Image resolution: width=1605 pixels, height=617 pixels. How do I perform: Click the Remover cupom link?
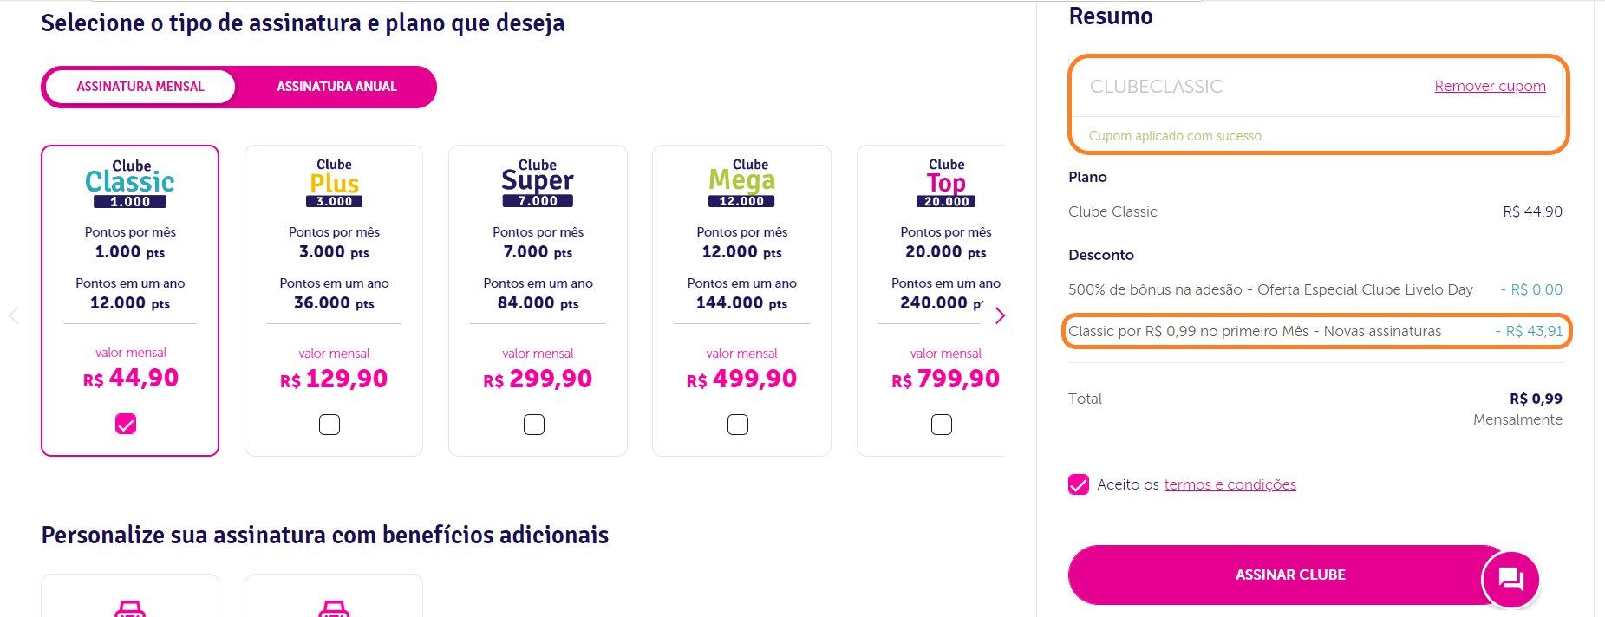[1490, 86]
